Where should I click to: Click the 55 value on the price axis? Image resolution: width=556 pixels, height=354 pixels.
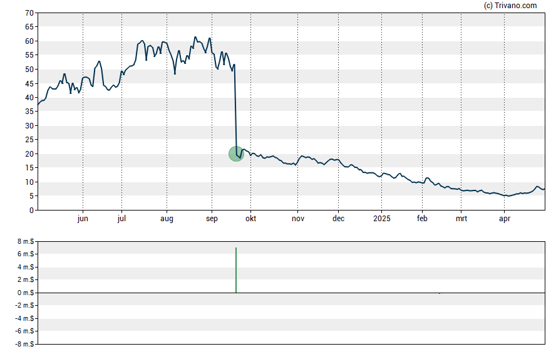(29, 55)
